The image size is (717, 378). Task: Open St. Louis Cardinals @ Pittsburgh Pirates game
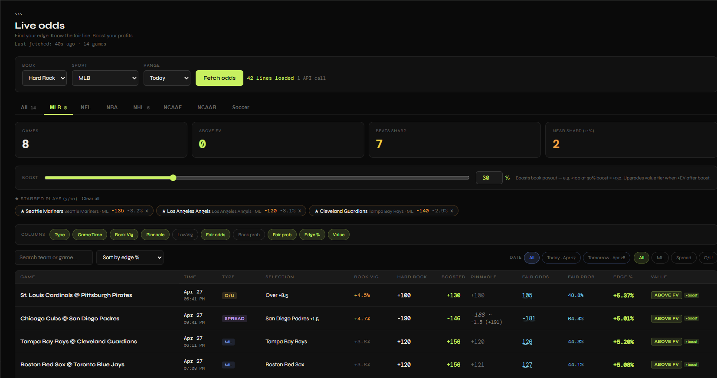point(76,295)
